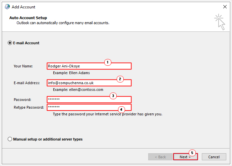The width and height of the screenshot is (232, 166).
Task: Click the 'Example: ellen@contoso.com' hint text
Action: point(78,90)
